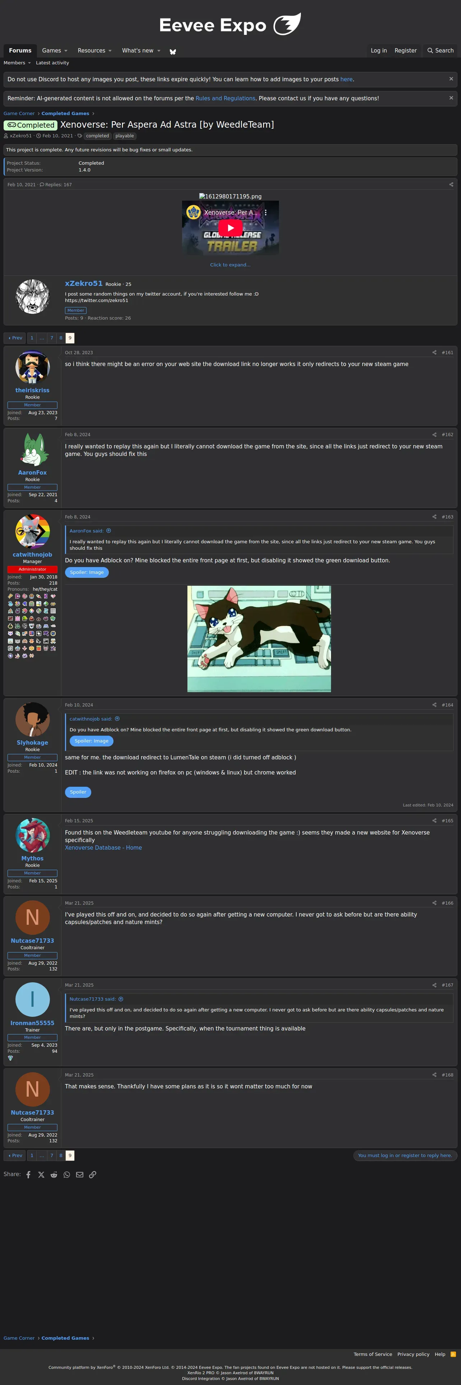461x1385 pixels.
Task: Share post #164 via share icon
Action: click(434, 705)
